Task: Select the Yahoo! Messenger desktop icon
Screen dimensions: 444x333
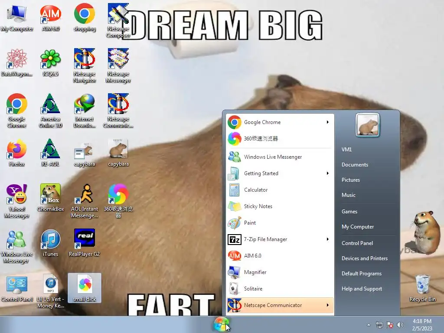Action: (17, 201)
